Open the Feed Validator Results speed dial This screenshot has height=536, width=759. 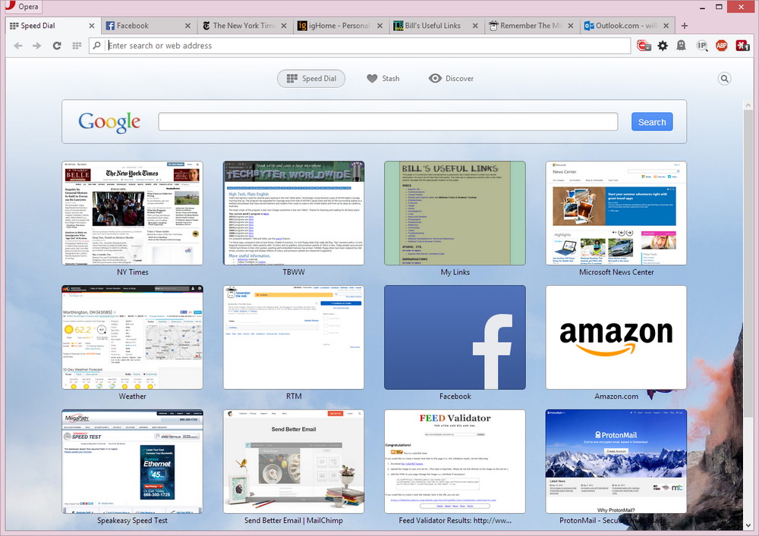click(x=455, y=461)
